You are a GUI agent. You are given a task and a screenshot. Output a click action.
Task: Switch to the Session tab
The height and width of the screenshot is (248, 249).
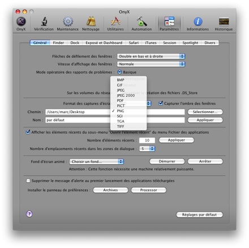click(x=170, y=43)
